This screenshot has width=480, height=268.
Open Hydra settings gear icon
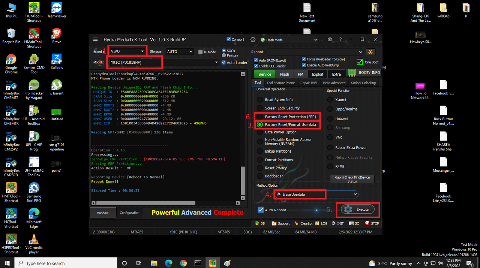coord(253,39)
